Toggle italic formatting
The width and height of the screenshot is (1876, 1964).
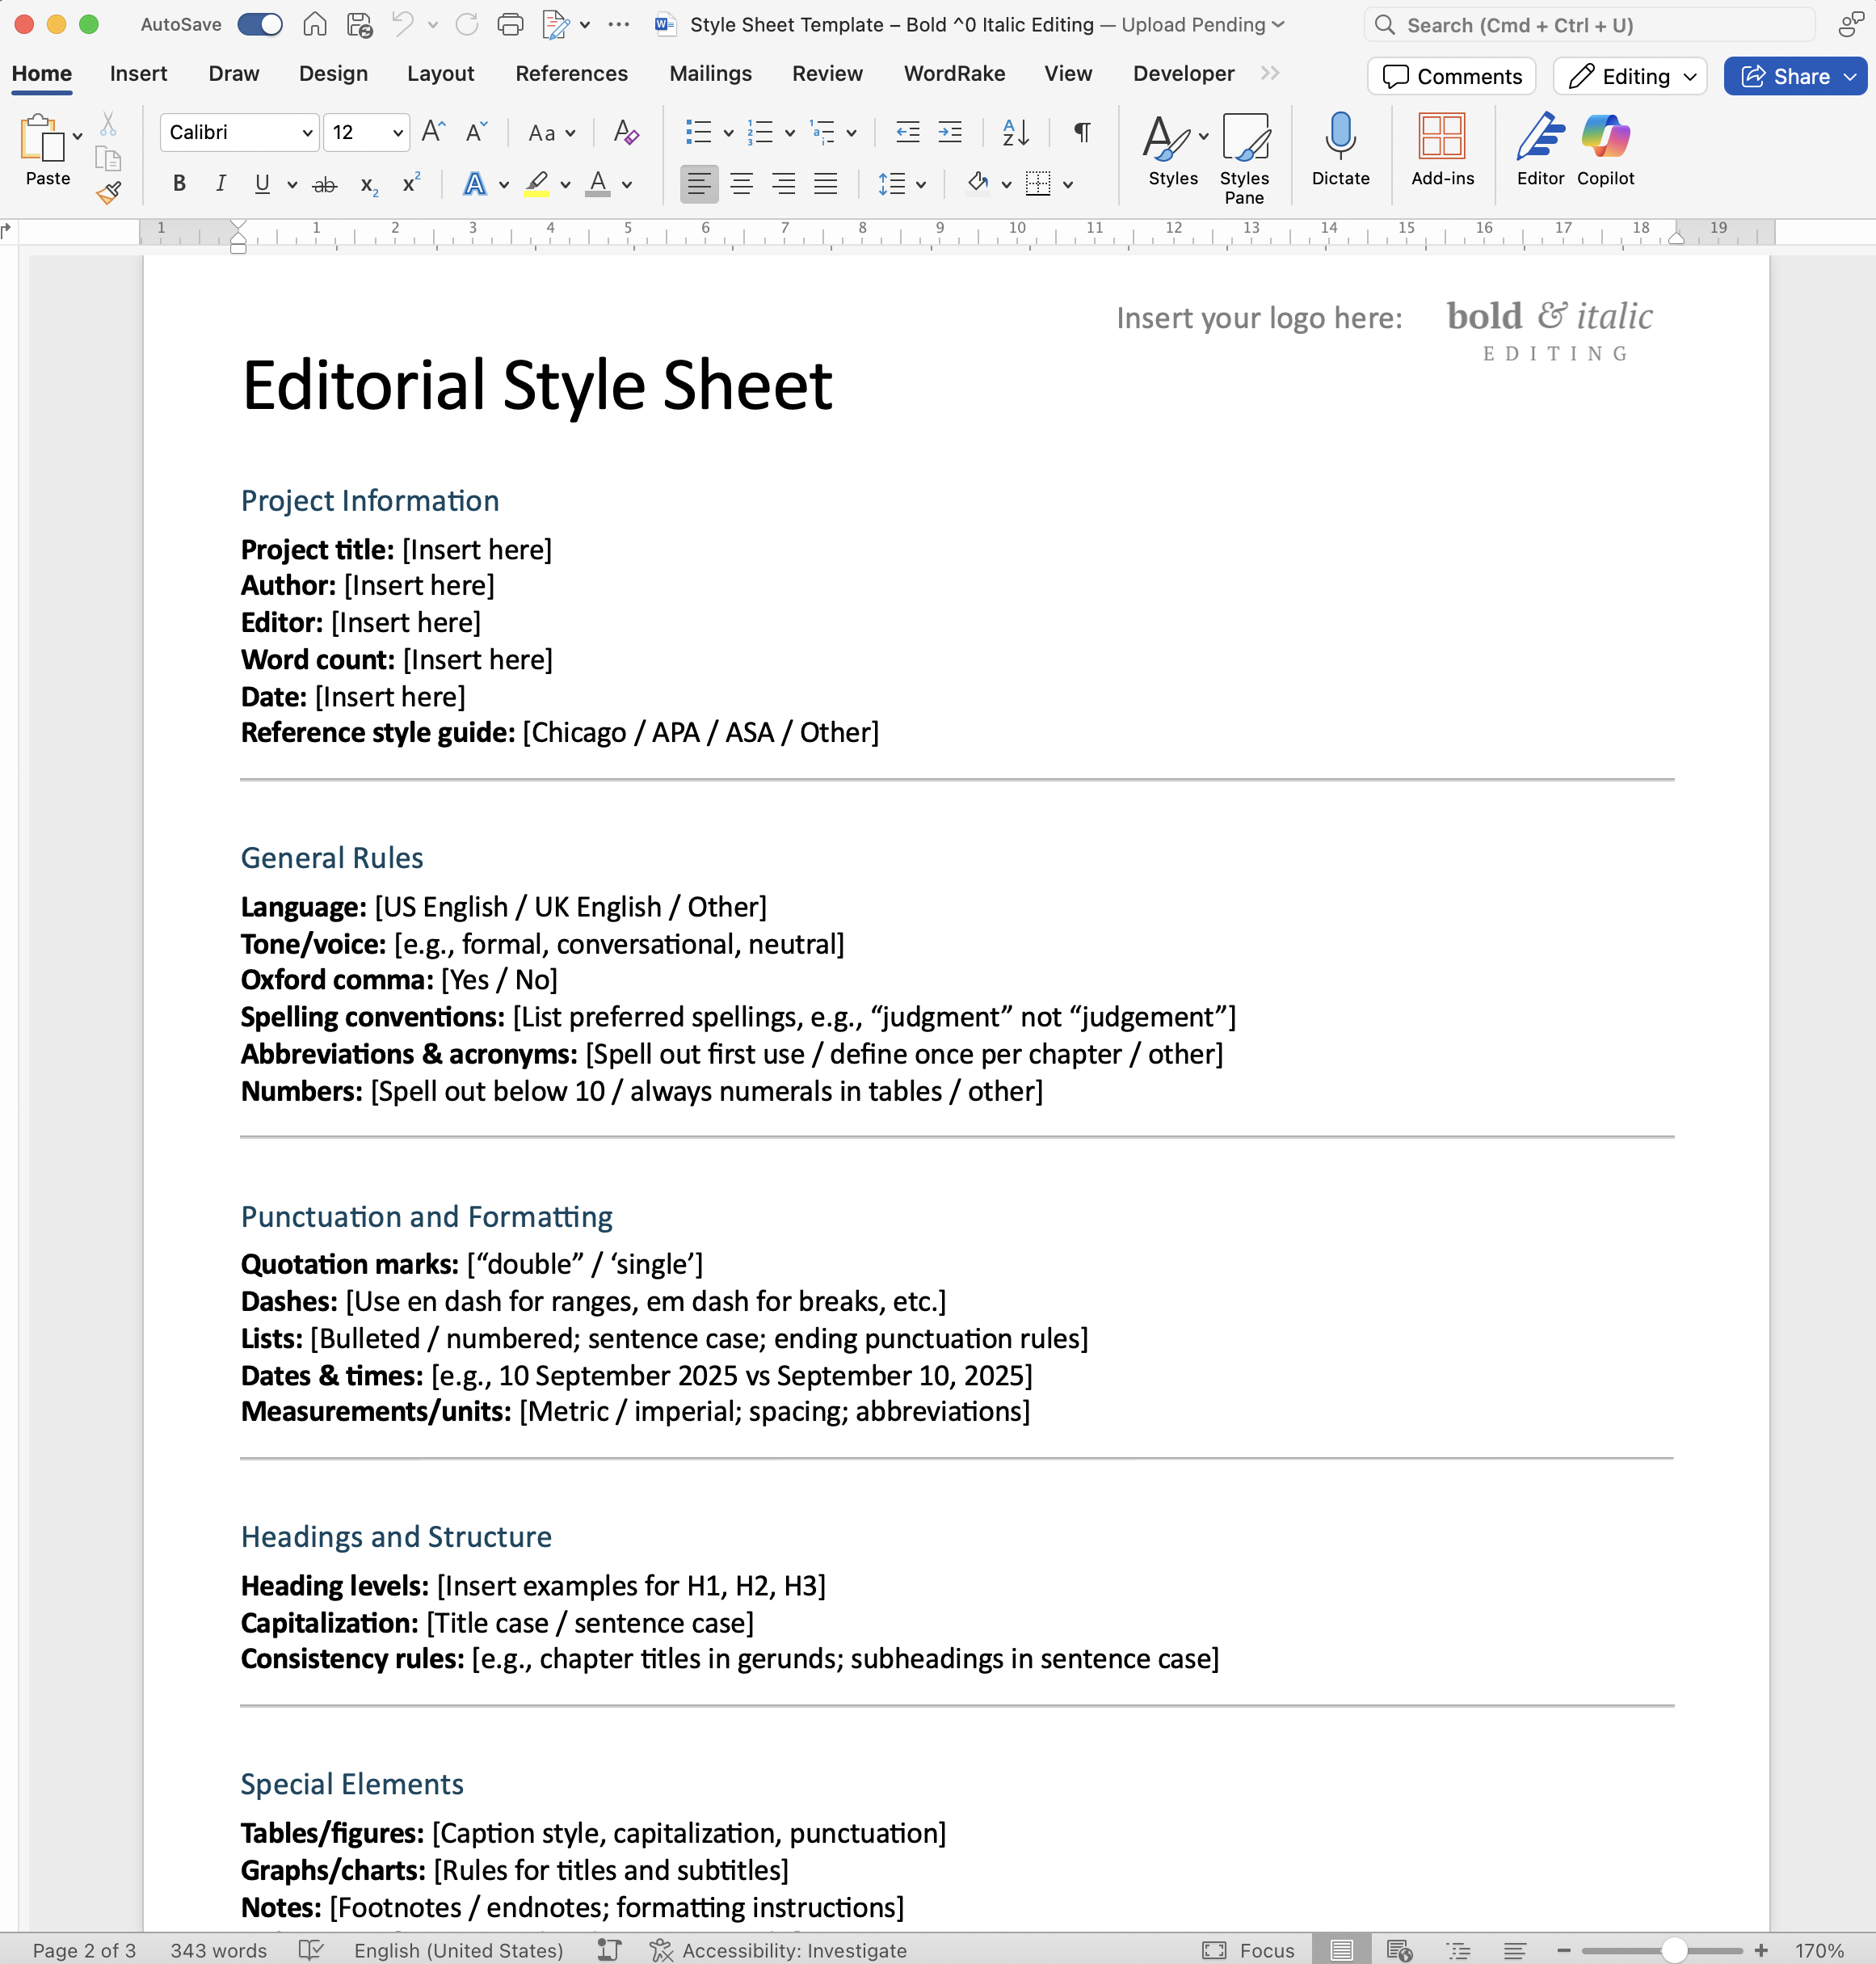220,184
